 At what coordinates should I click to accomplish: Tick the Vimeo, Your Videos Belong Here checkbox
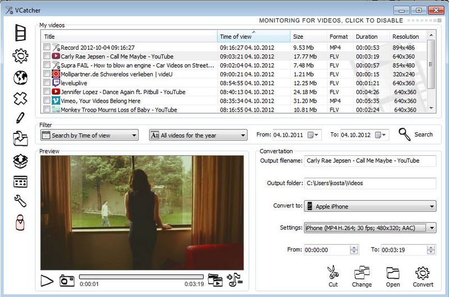(x=47, y=100)
